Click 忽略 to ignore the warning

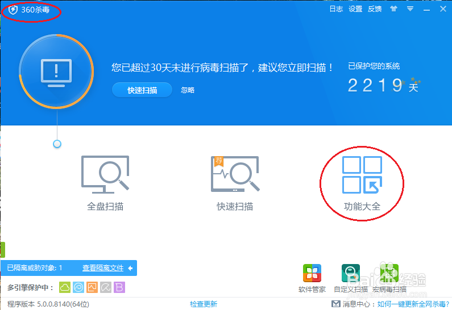tap(188, 90)
